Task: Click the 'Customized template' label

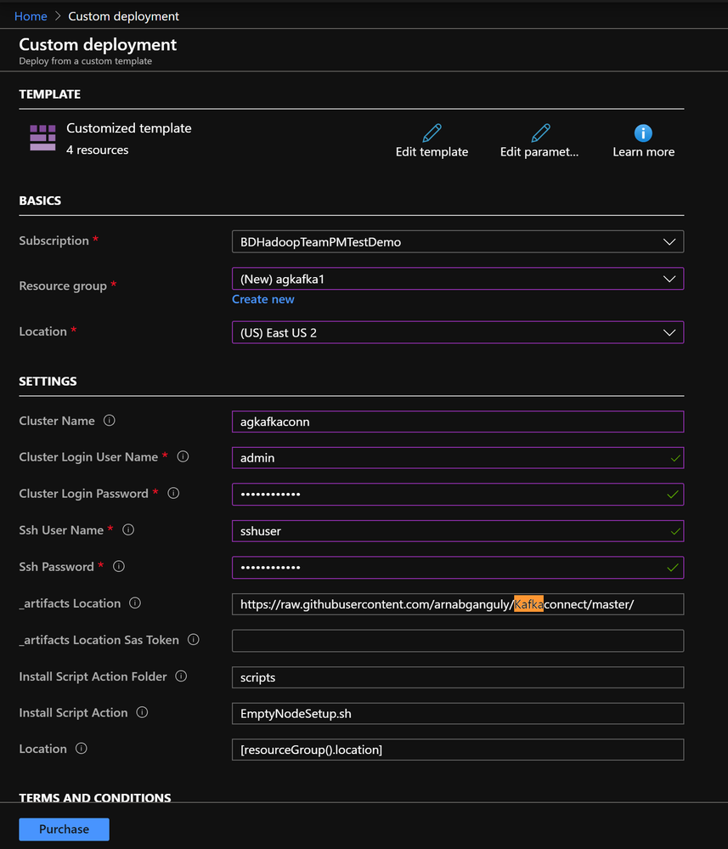Action: coord(129,128)
